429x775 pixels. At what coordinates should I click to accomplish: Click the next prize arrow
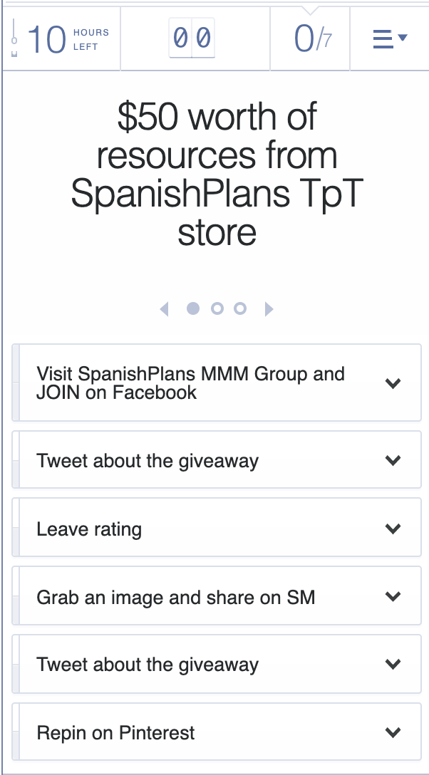(269, 308)
